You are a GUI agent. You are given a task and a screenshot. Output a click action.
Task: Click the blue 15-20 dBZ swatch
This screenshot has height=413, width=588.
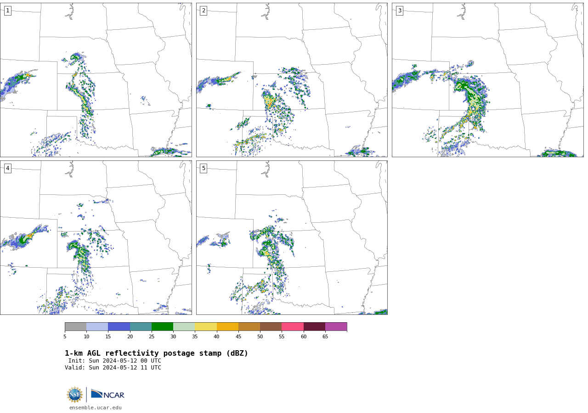click(x=119, y=326)
